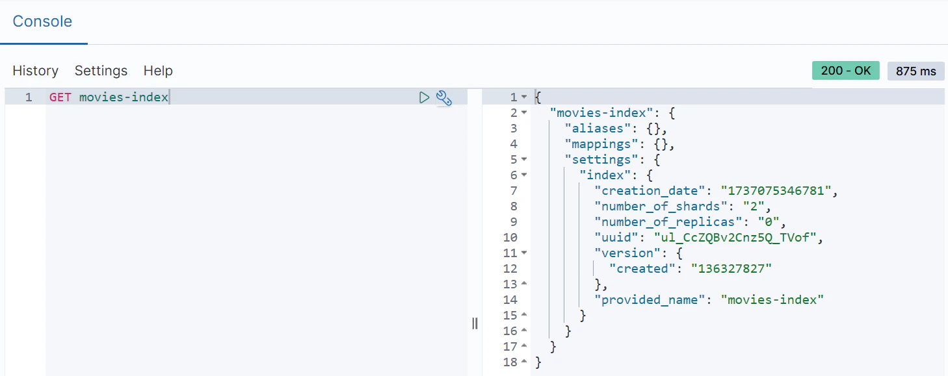Click line number 1 in the request editor
The width and height of the screenshot is (948, 376).
(29, 97)
